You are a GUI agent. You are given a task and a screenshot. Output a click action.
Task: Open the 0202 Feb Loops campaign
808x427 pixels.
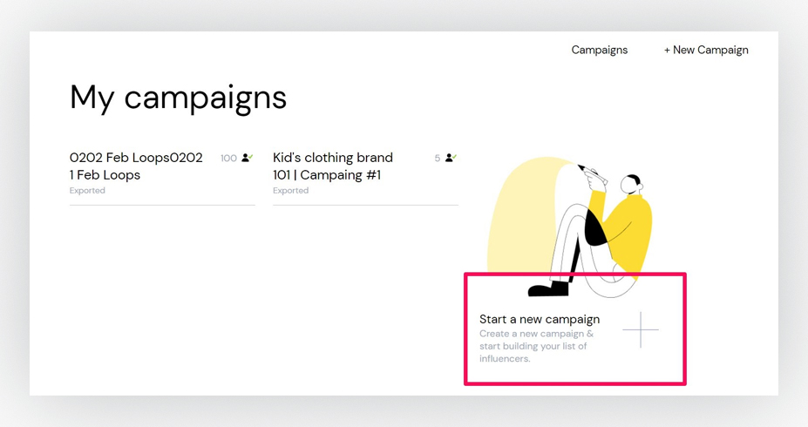pos(136,166)
